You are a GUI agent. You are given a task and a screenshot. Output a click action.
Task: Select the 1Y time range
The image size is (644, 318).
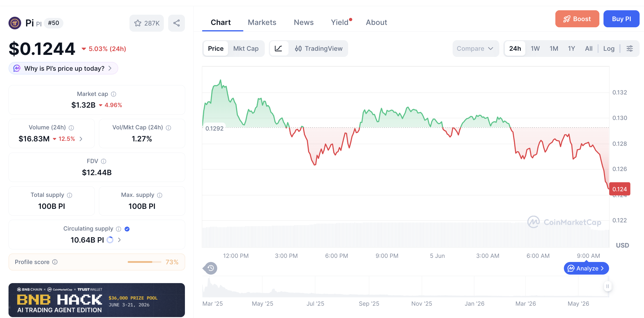point(571,48)
